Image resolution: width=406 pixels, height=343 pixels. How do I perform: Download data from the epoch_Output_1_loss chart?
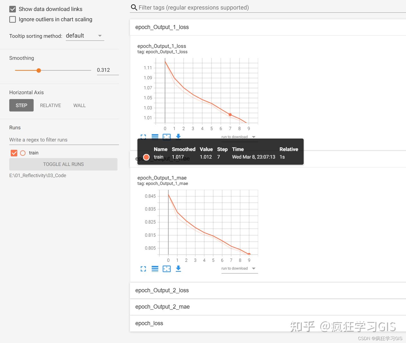click(178, 137)
